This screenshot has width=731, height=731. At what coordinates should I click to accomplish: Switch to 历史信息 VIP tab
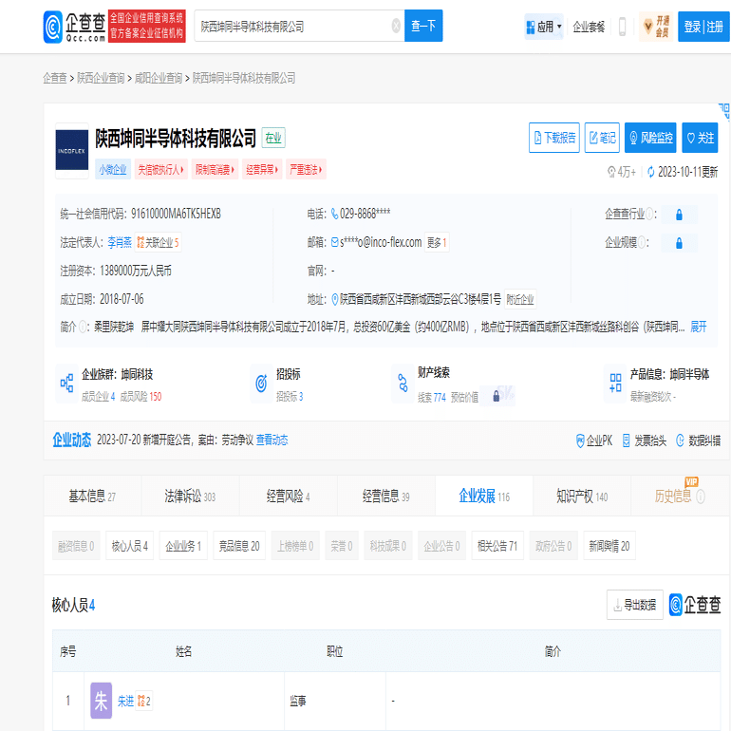tap(680, 497)
